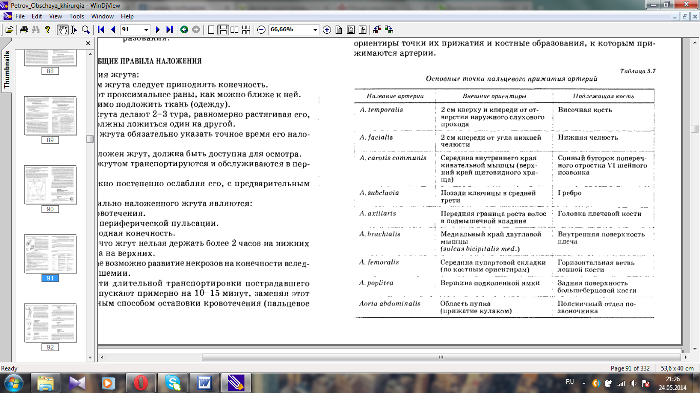Choose the magnifier zoom tool
This screenshot has height=393, width=700.
86,30
